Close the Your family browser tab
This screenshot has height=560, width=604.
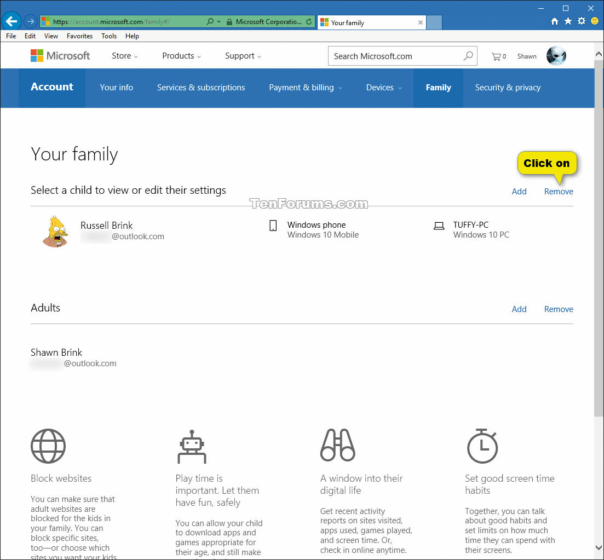point(420,22)
